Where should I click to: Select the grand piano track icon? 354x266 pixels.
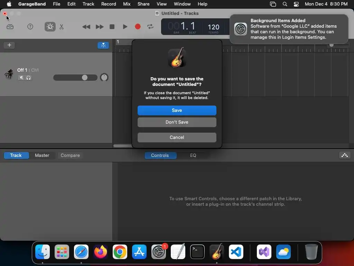9,74
